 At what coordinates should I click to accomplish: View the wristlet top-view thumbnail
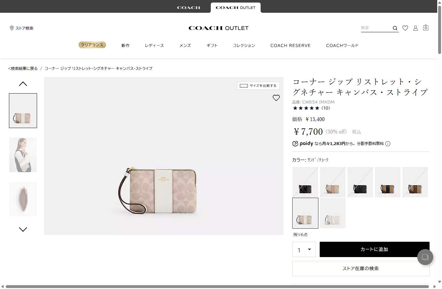(x=23, y=199)
